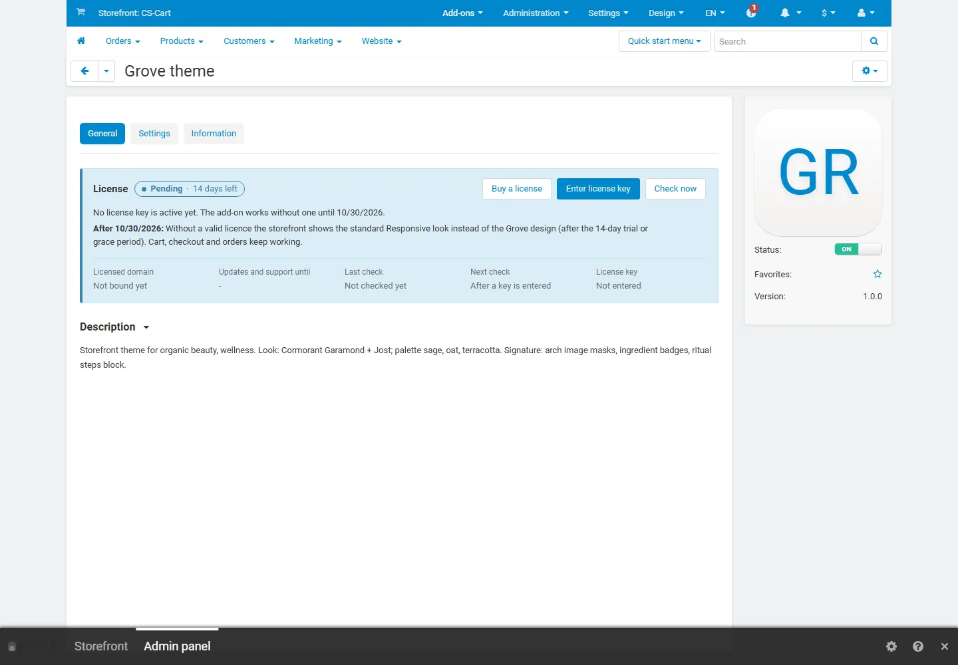Click the Check now button
The image size is (958, 665).
[x=675, y=189]
